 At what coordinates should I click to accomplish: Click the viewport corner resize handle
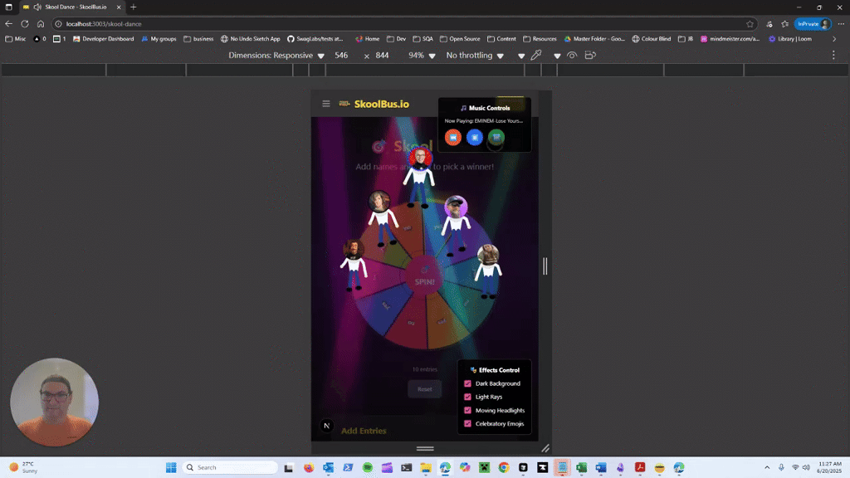tap(545, 448)
